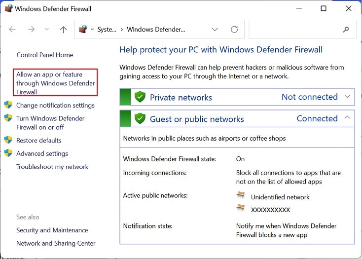Click the search magnifier icon
Viewport: 362px width, 259px height.
346,29
